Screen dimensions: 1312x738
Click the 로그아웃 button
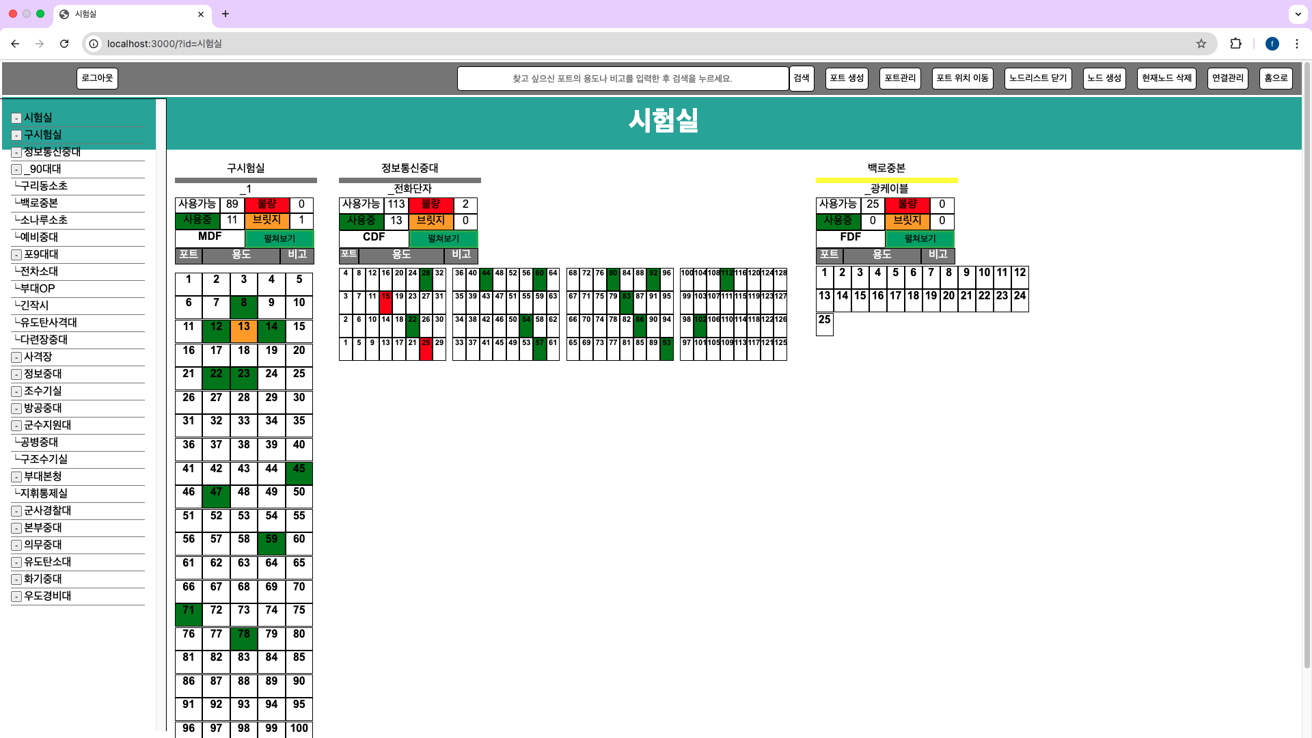(x=97, y=79)
